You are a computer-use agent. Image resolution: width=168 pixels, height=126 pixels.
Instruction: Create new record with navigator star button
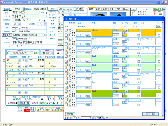coord(101,118)
